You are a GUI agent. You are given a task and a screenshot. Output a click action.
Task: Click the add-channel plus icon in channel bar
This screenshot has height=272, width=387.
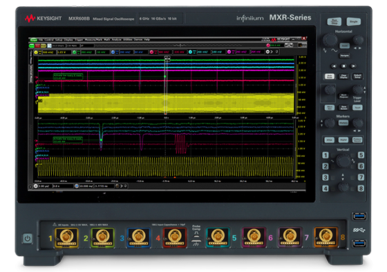(267, 52)
